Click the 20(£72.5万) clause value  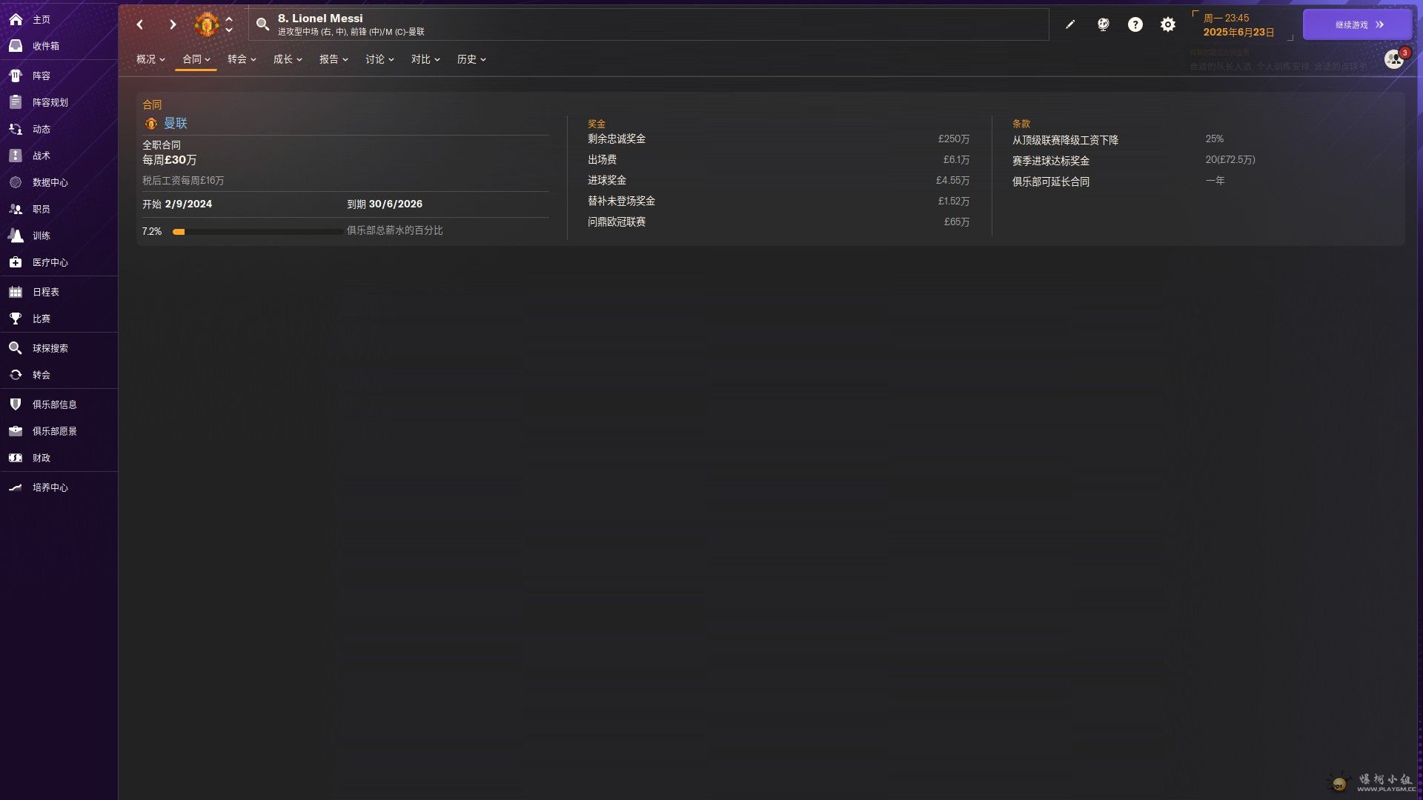[x=1230, y=160]
